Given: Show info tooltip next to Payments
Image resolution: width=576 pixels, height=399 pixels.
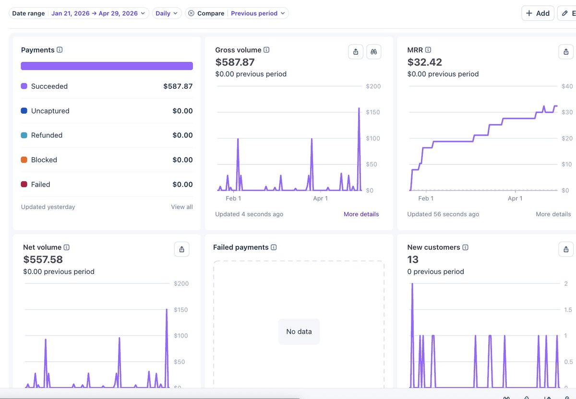Looking at the screenshot, I should [x=60, y=50].
